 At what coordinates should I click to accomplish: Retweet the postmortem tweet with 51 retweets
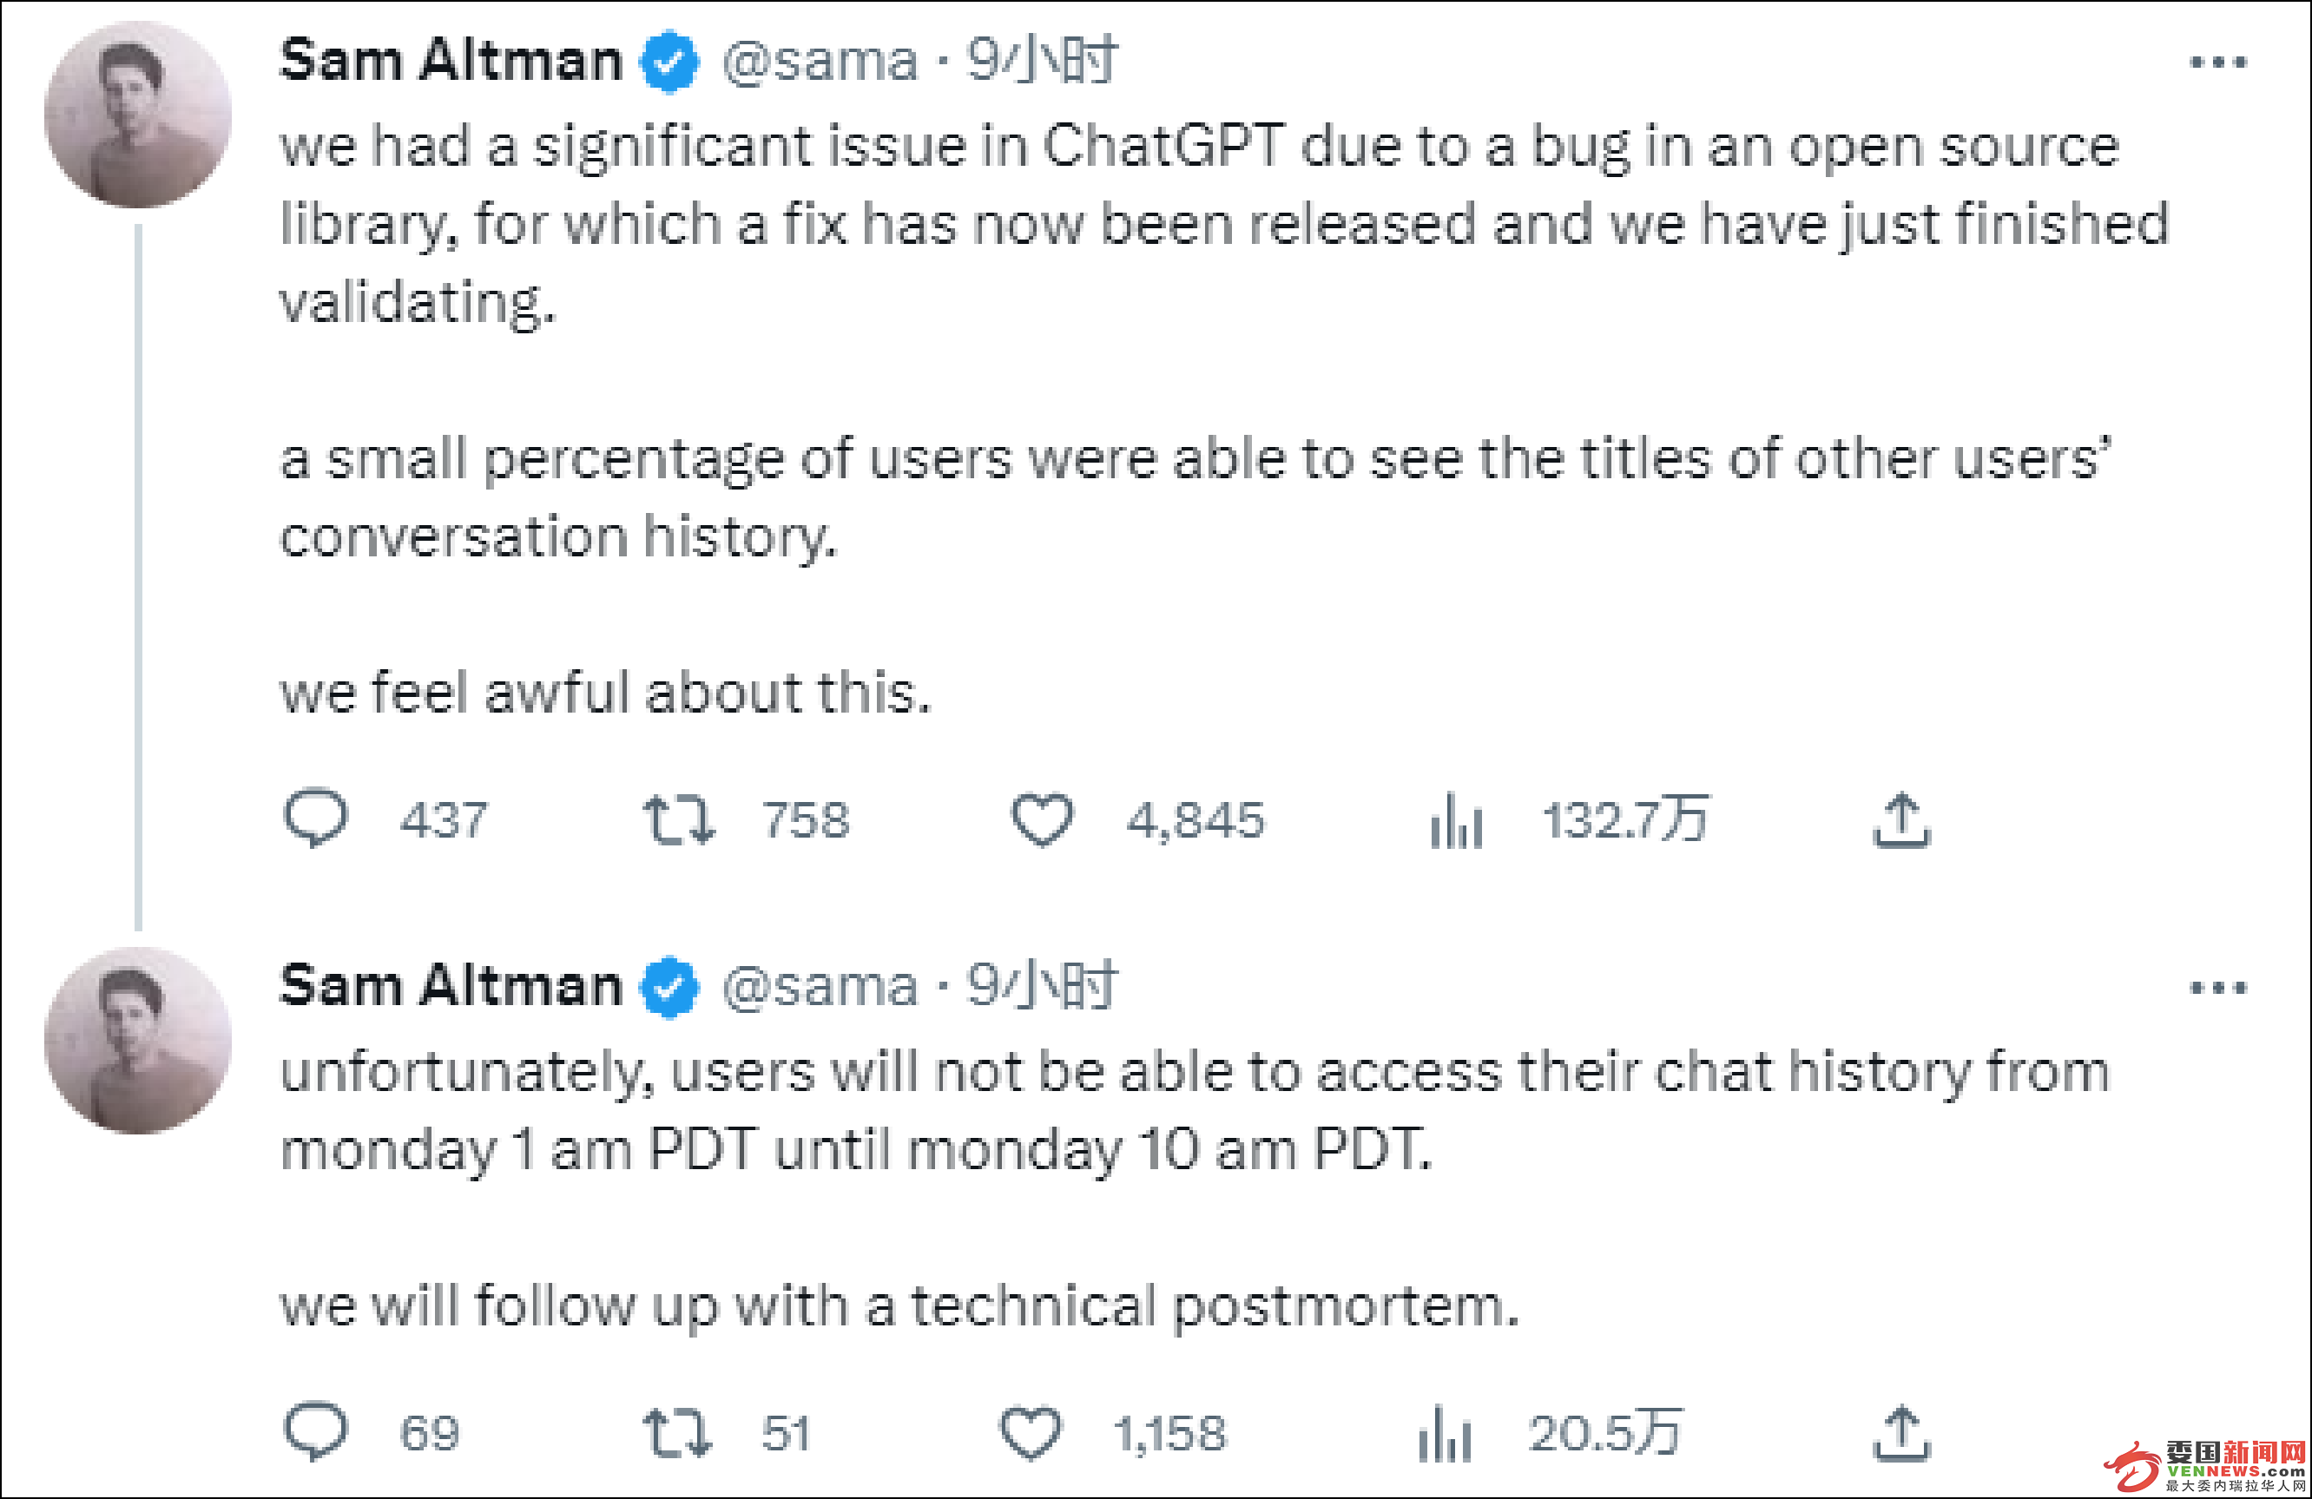[677, 1434]
